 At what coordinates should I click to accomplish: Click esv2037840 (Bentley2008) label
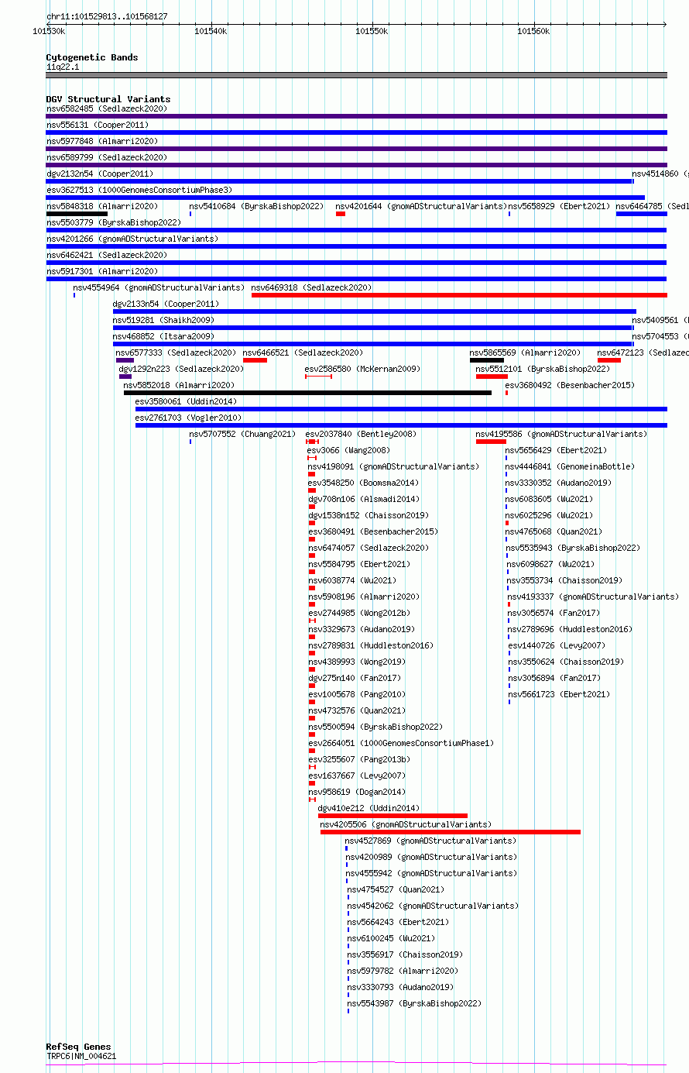coord(360,434)
